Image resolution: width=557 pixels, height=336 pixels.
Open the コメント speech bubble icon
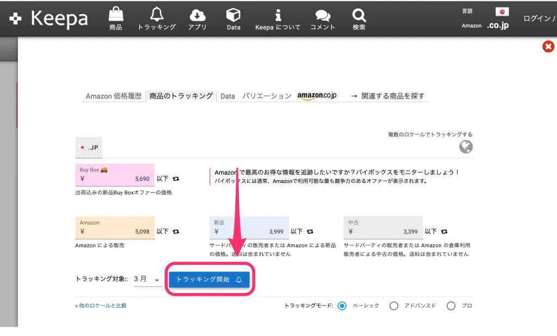coord(322,15)
